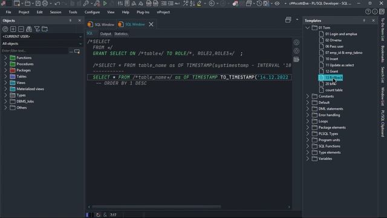Click the folder icon in Objects toolbar
This screenshot has width=387, height=218.
(x=45, y=29)
